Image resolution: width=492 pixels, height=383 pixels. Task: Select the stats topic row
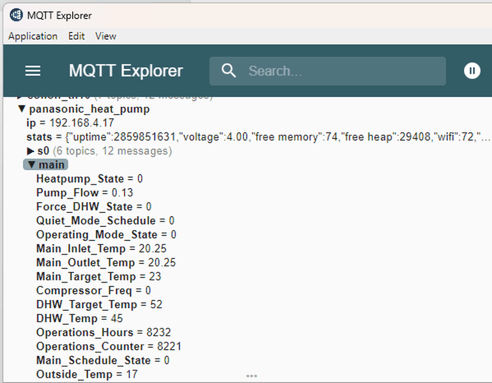(x=258, y=137)
